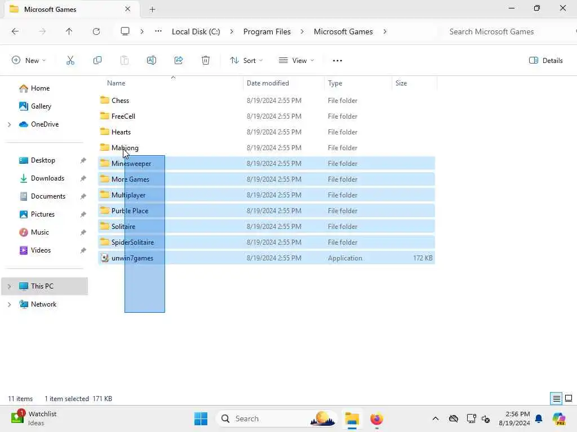The image size is (577, 432).
Task: Go back with the Back arrow
Action: [15, 31]
